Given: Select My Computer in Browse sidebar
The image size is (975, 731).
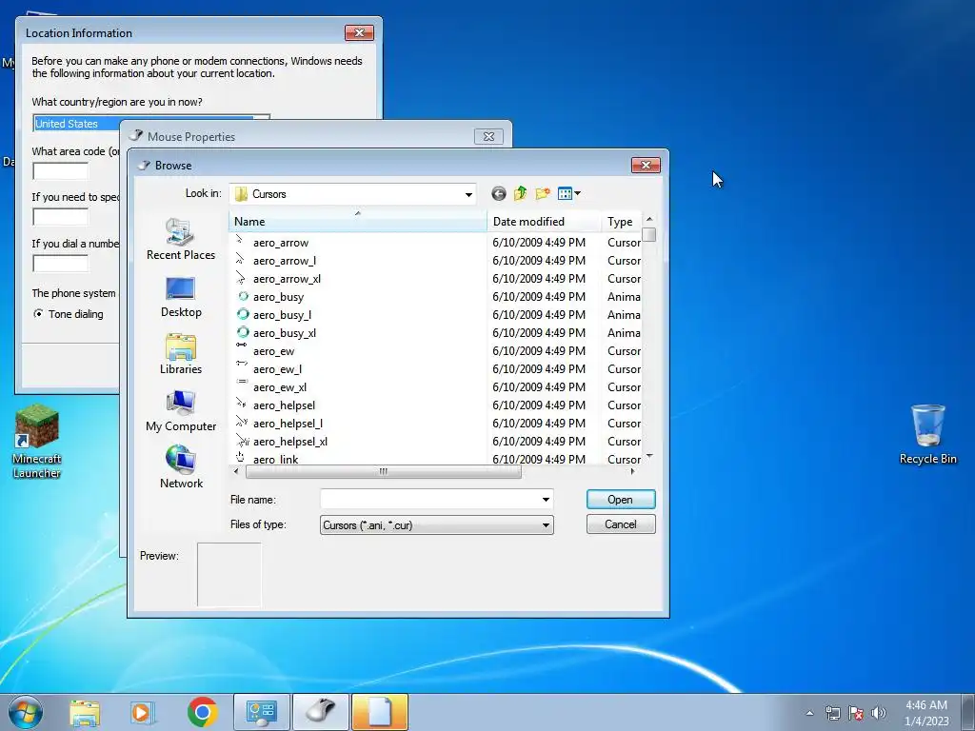Looking at the screenshot, I should [181, 411].
